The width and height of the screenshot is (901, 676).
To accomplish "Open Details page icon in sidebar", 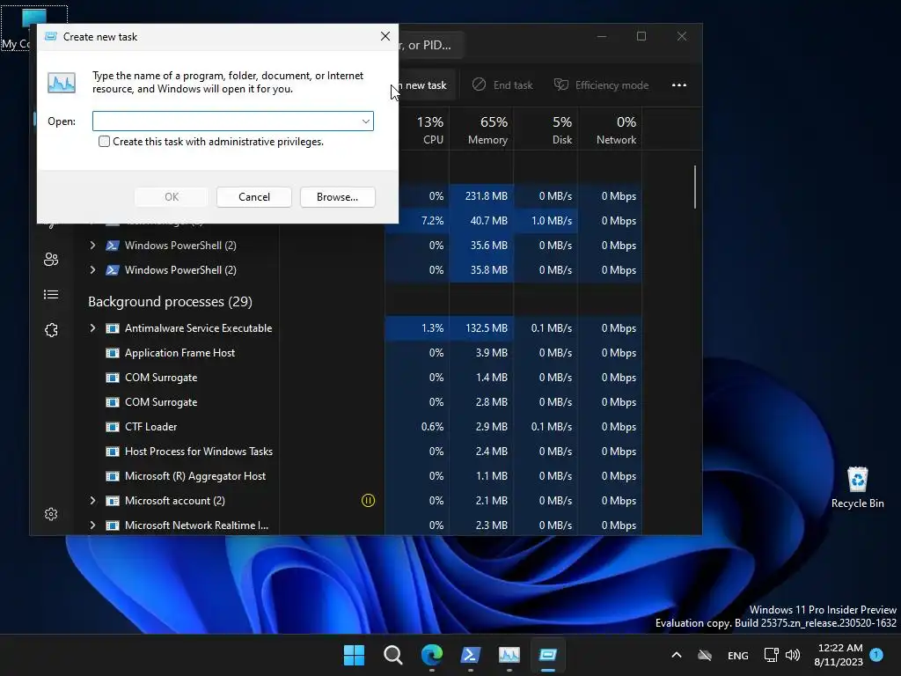I will click(x=51, y=294).
